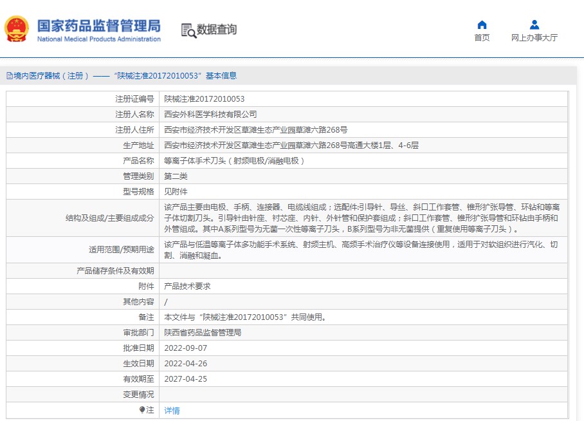Click the 陕西省药品监督管理局 approval department value

click(203, 333)
